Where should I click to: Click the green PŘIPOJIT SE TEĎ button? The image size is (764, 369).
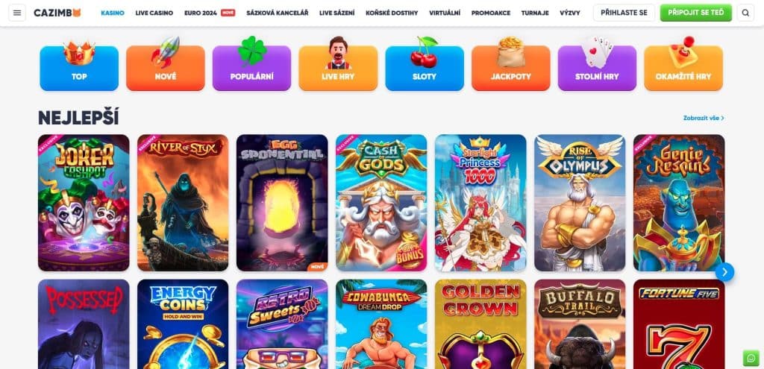(x=696, y=13)
